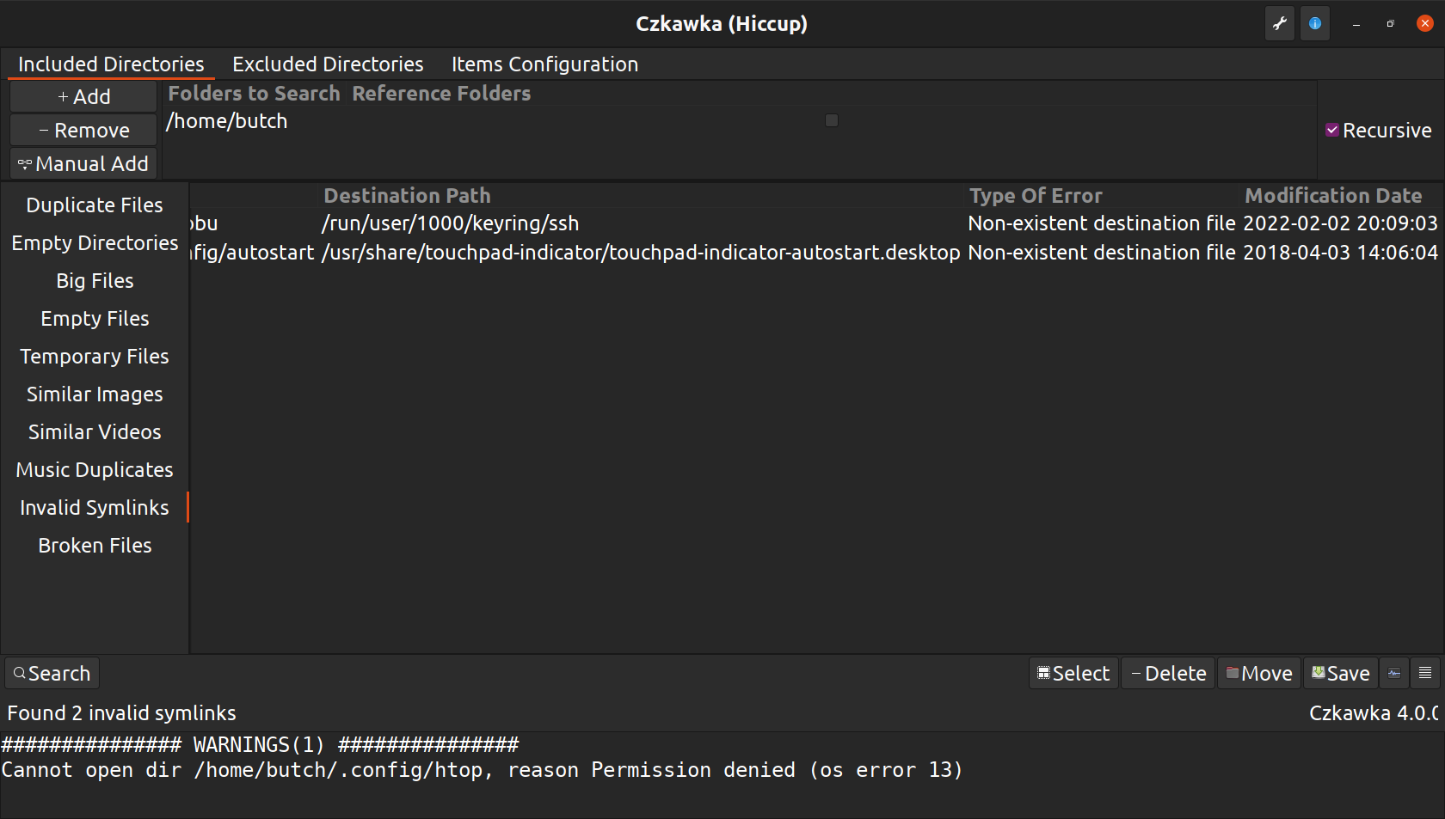The height and width of the screenshot is (819, 1445).
Task: Open the Items Configuration tab
Action: click(544, 64)
